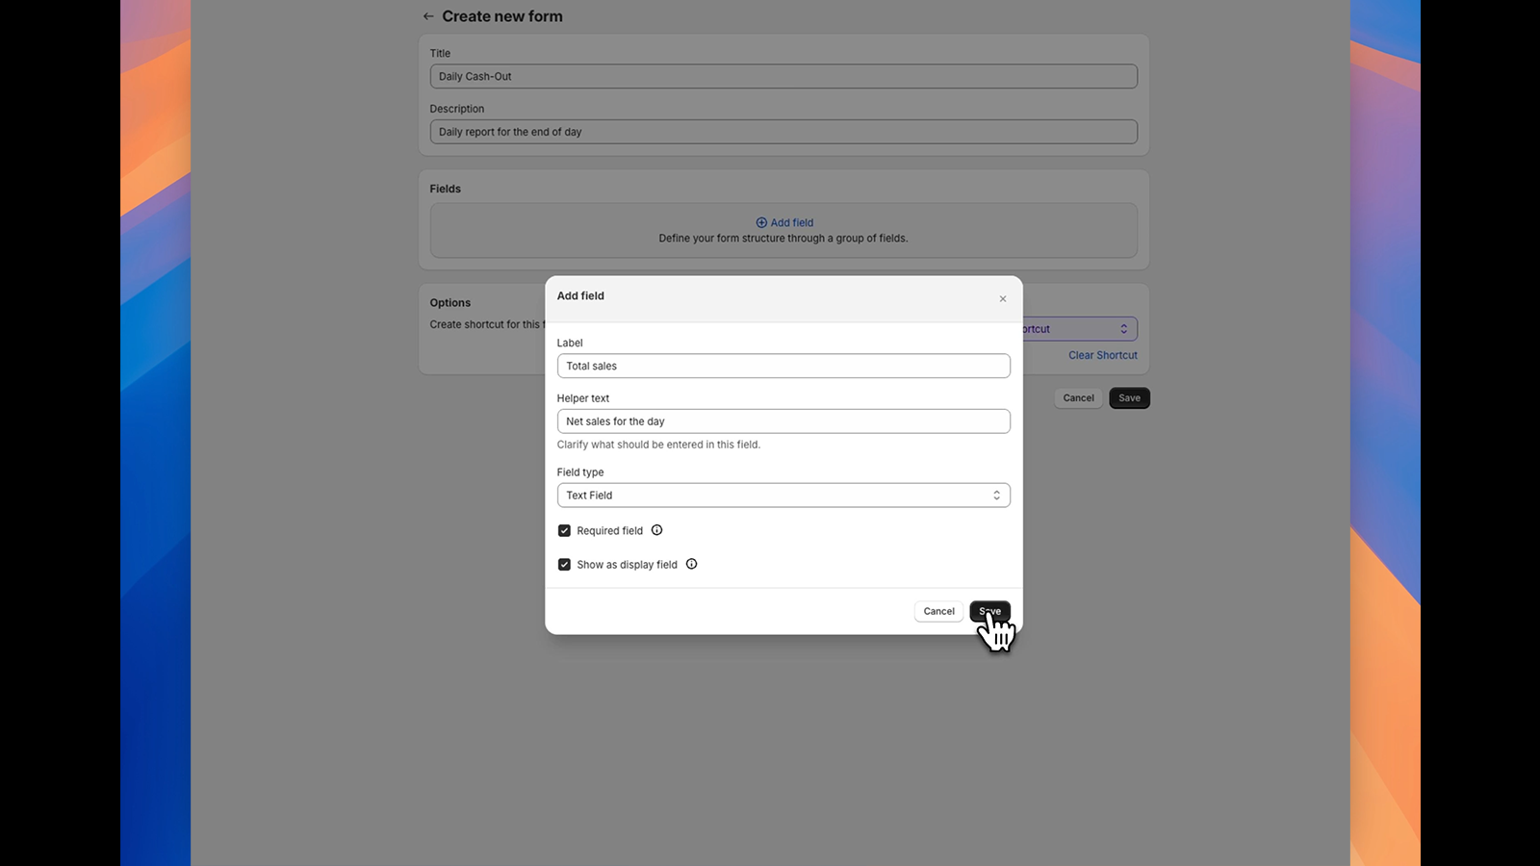Viewport: 1540px width, 866px height.
Task: Click the Label field containing Total sales
Action: click(783, 366)
